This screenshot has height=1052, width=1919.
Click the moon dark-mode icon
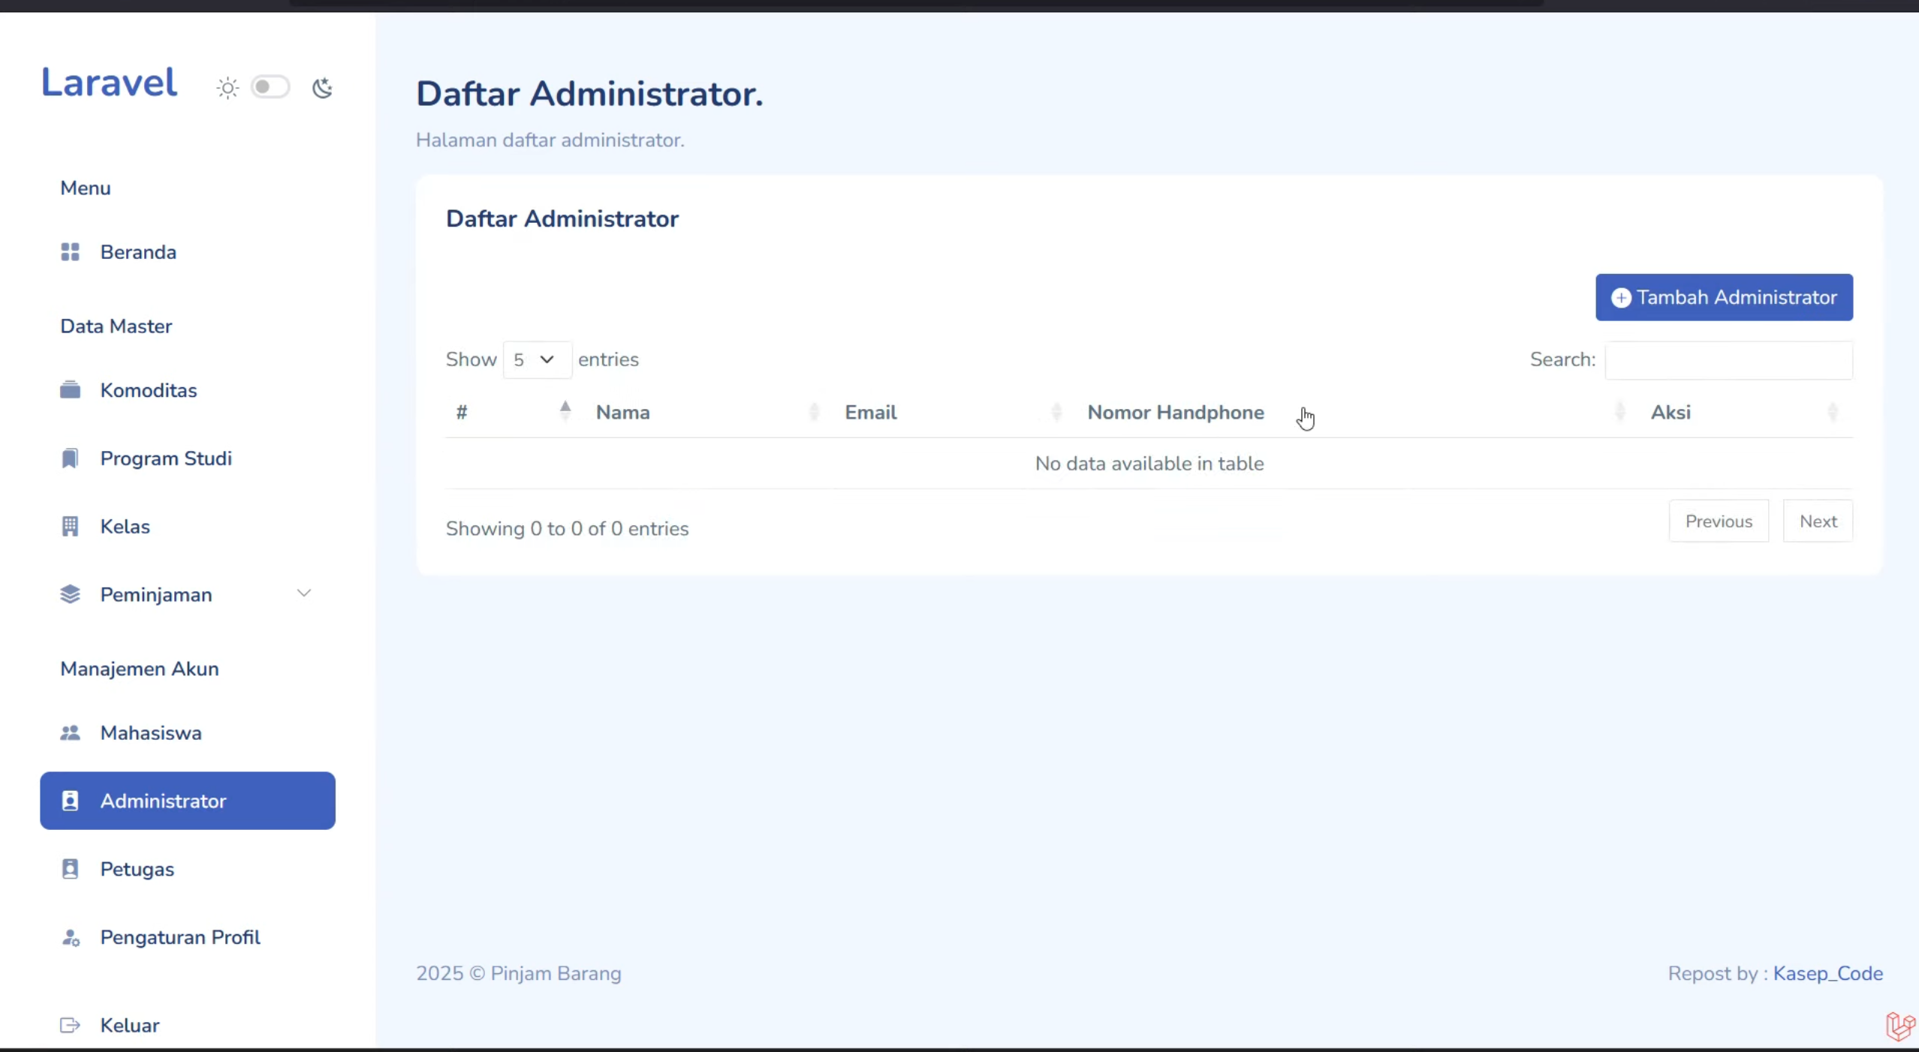pyautogui.click(x=322, y=88)
